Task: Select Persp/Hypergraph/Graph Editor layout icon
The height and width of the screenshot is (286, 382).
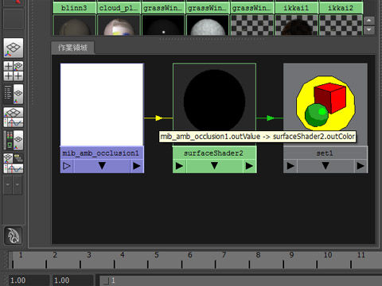Action: point(14,163)
